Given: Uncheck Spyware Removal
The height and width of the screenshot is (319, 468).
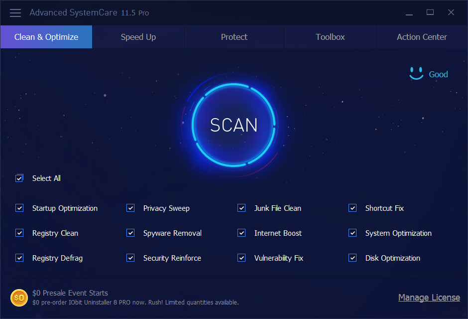Looking at the screenshot, I should 130,233.
